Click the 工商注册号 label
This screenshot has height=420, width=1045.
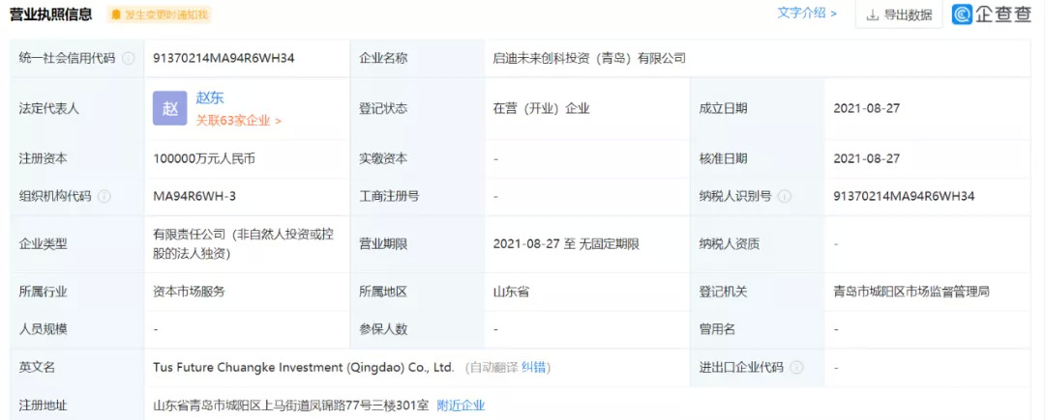[389, 197]
